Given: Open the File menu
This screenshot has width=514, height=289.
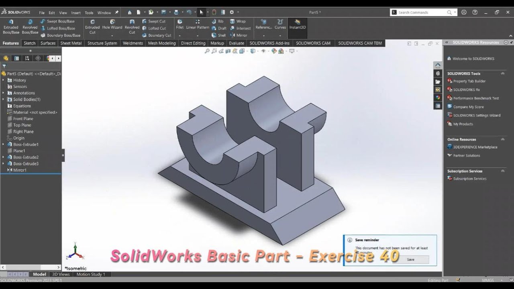Looking at the screenshot, I should (42, 13).
